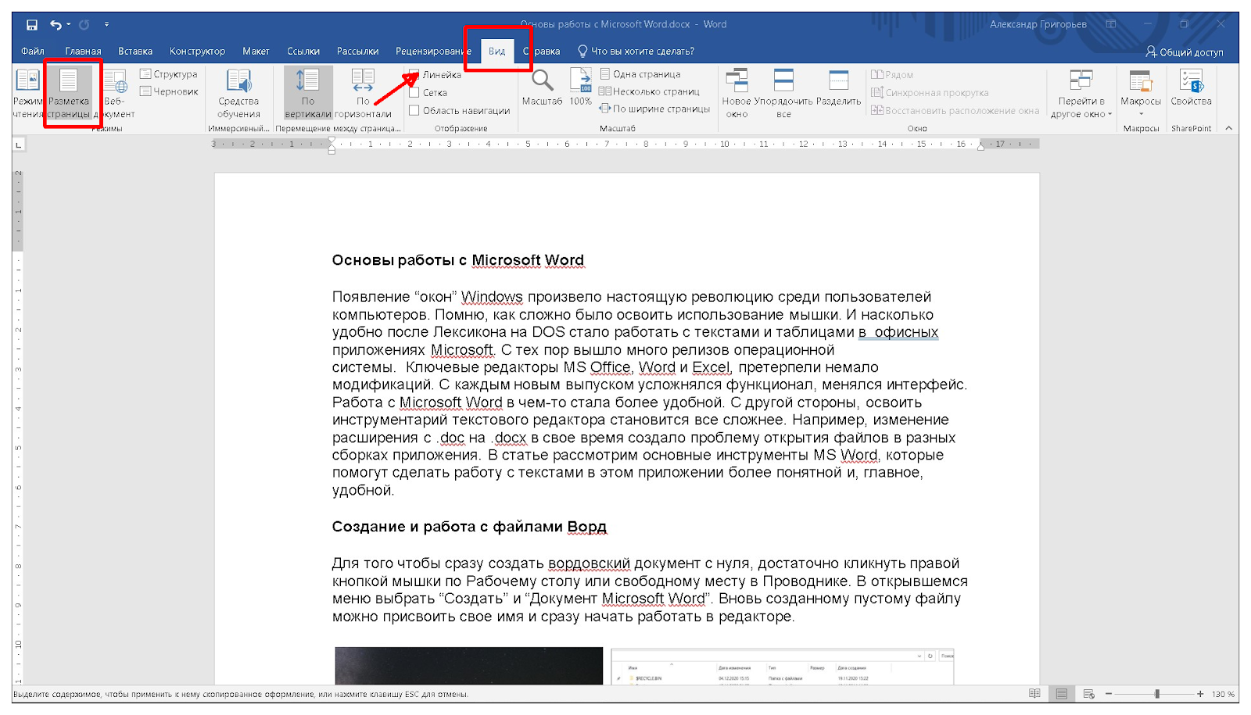This screenshot has width=1251, height=715.
Task: Open SharePoint Свойства
Action: [x=1191, y=88]
